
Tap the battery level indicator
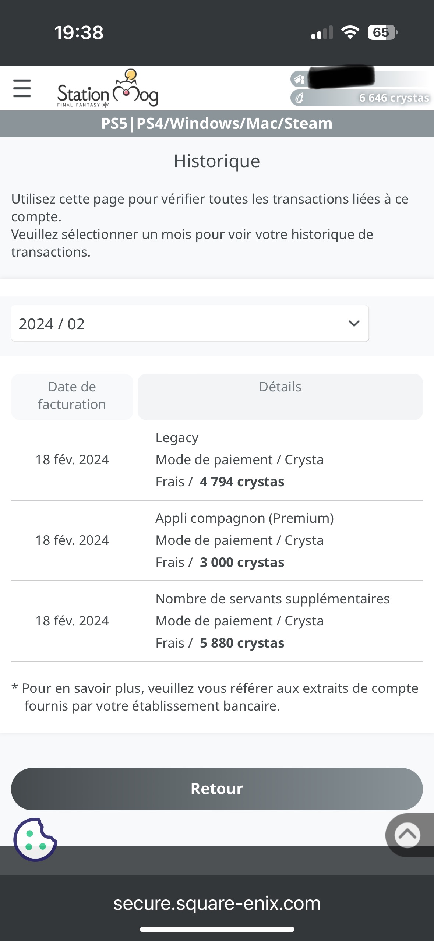(x=382, y=32)
